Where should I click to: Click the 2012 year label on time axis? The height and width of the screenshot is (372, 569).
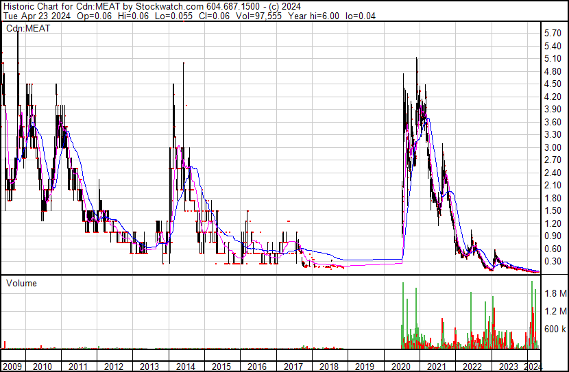coord(114,367)
